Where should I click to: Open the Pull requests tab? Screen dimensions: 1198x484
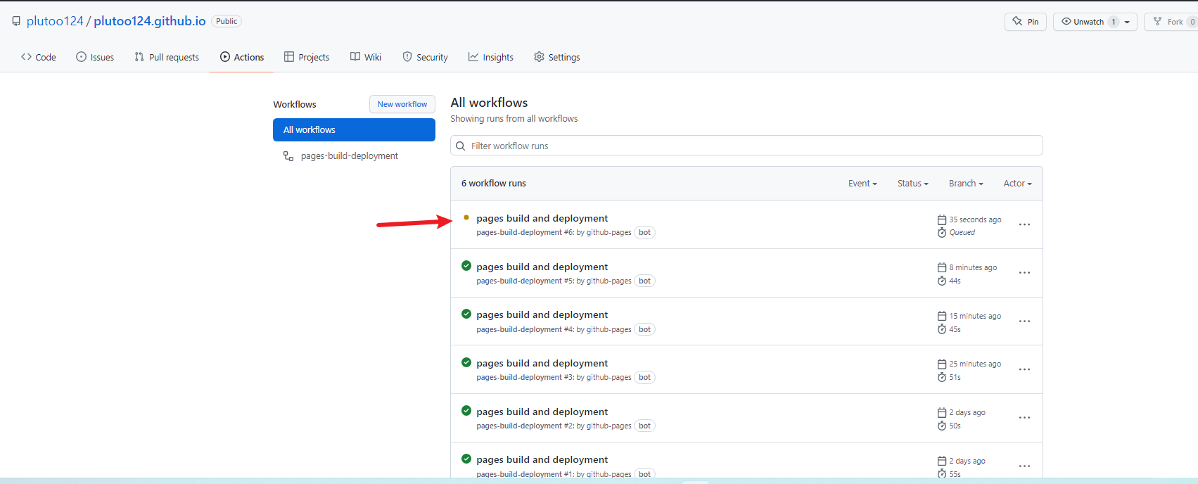[x=167, y=57]
